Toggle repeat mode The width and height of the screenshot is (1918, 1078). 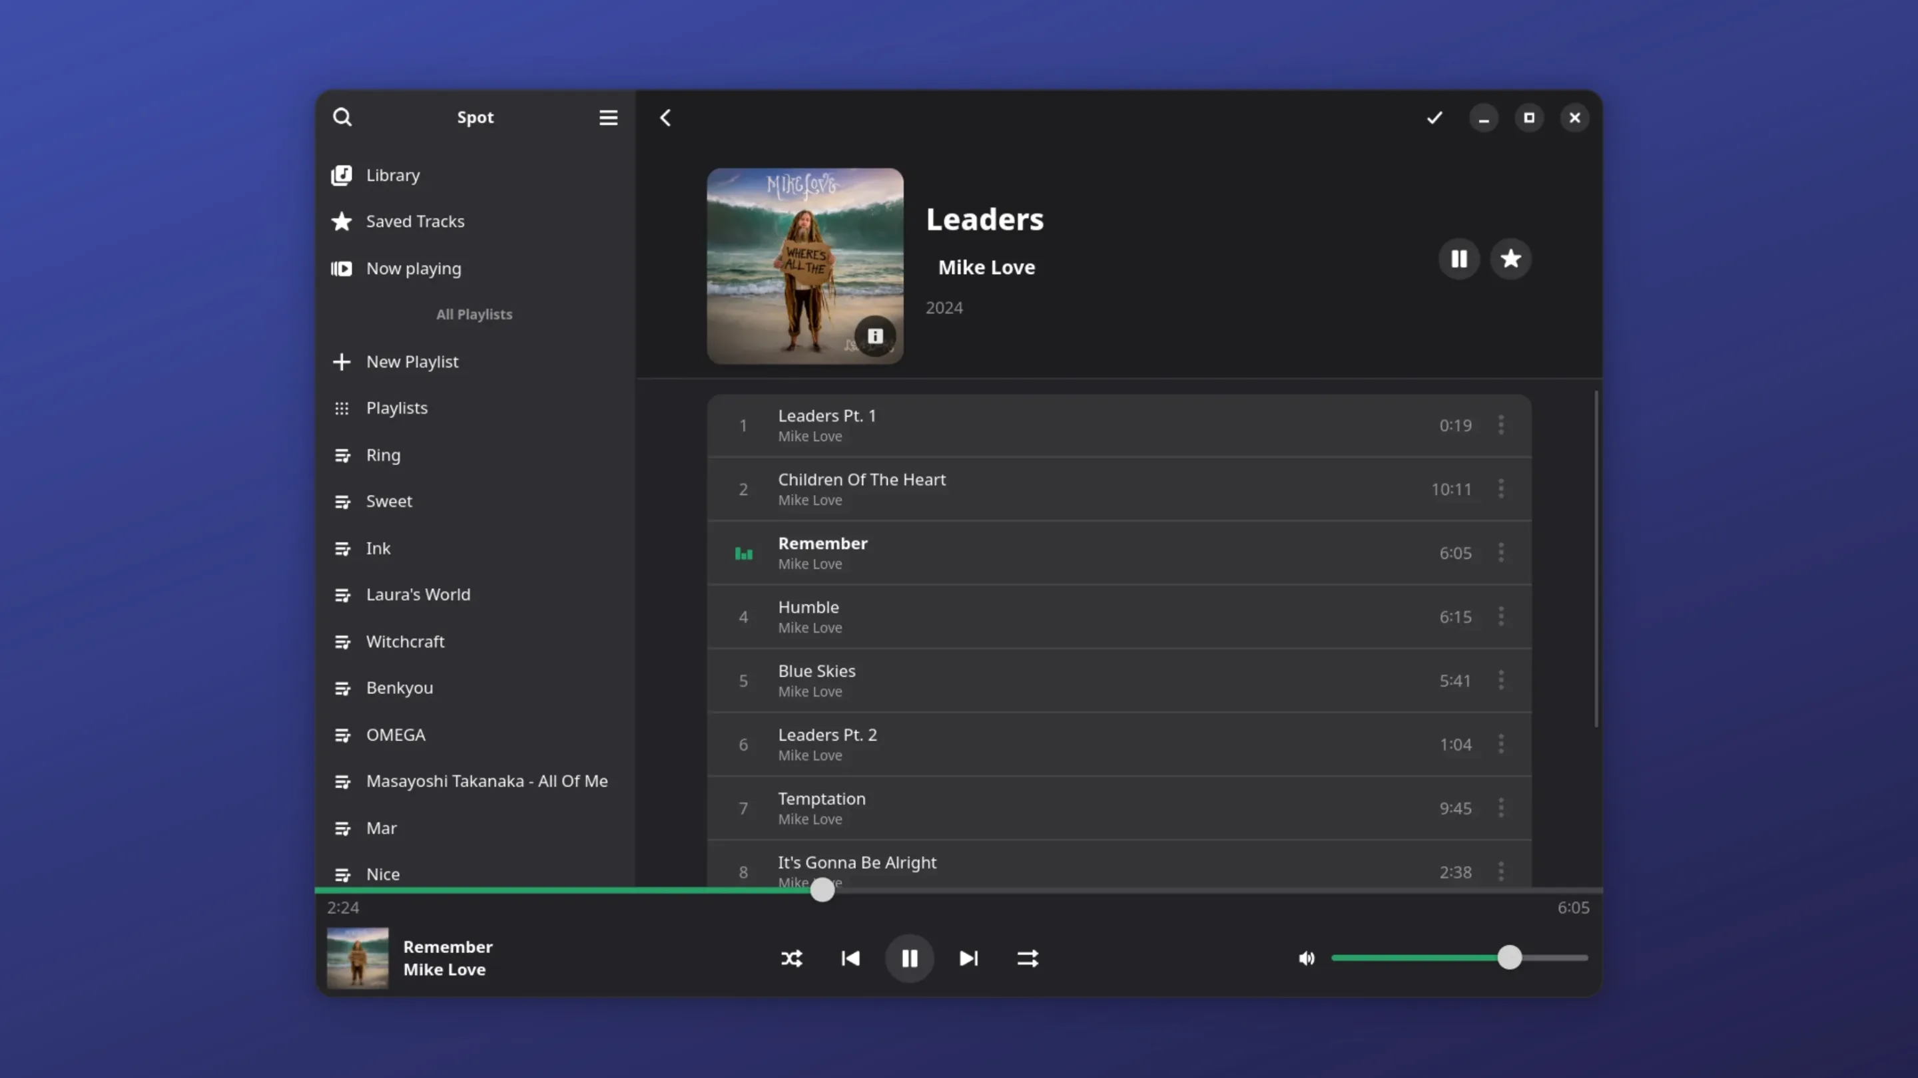point(1028,958)
